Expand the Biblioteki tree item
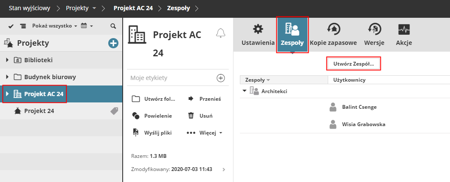The image size is (450, 182). point(7,60)
